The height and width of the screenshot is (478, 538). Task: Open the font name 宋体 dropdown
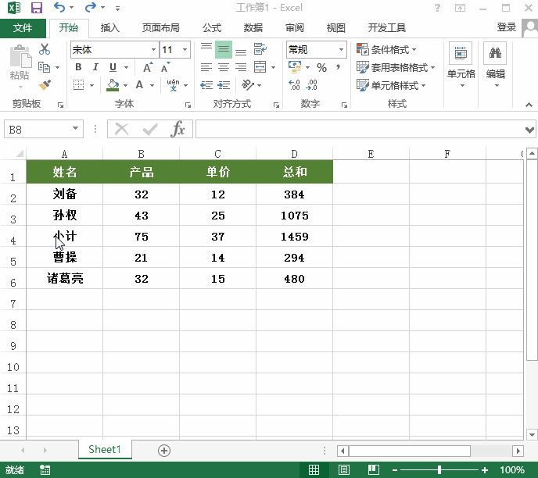coord(153,50)
